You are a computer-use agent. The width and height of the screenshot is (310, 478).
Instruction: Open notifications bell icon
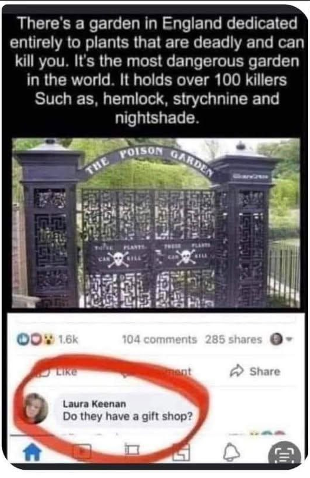click(x=232, y=452)
